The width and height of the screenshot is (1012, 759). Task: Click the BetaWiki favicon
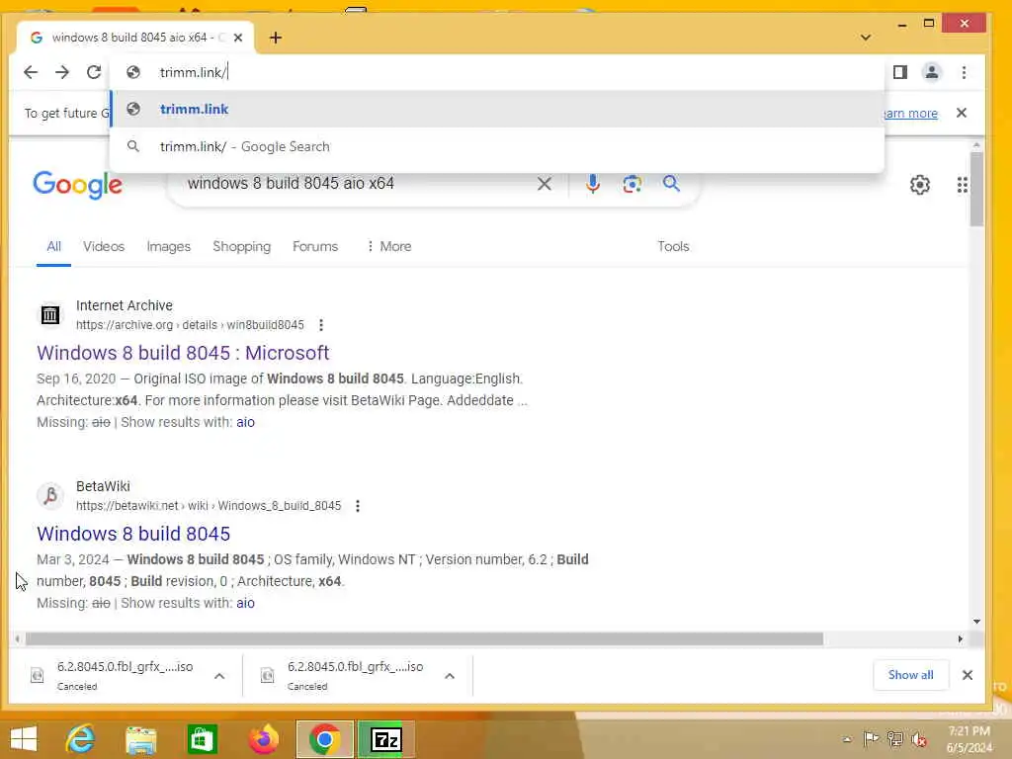pos(50,496)
